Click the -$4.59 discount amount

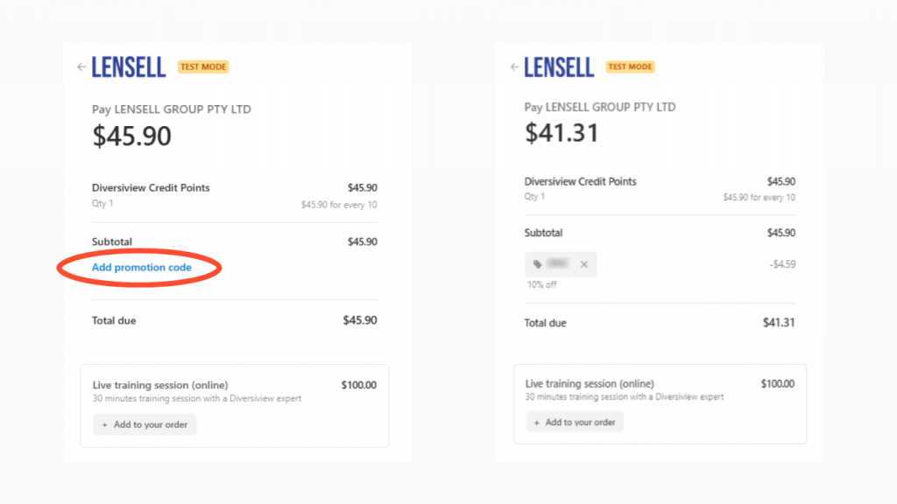[x=783, y=263]
